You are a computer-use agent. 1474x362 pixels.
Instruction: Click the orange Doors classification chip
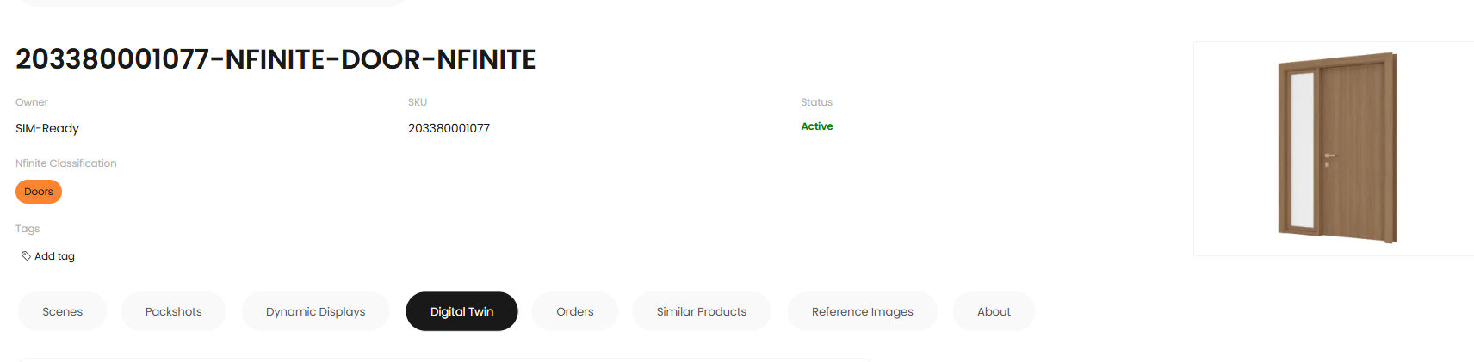click(39, 192)
